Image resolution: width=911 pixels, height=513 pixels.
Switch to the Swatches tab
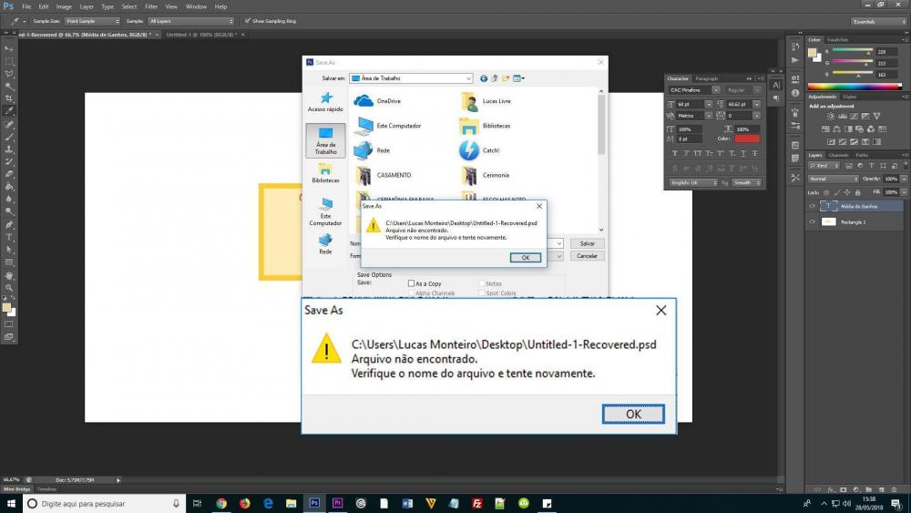(x=835, y=39)
